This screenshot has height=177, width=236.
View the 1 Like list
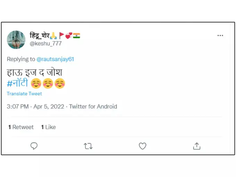click(x=48, y=127)
